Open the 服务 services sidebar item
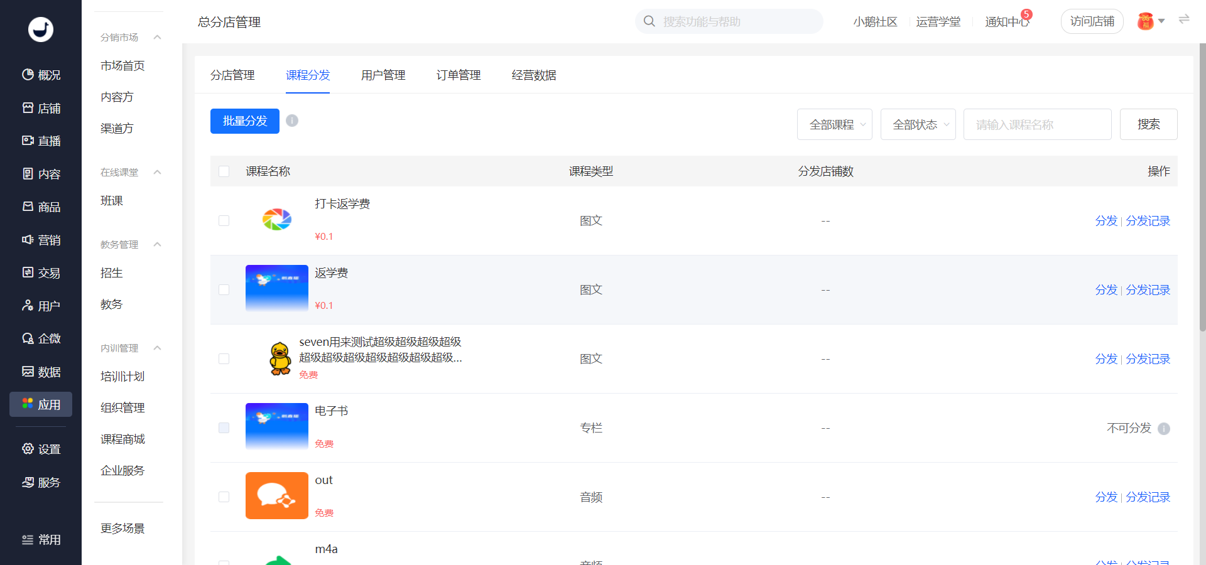This screenshot has width=1206, height=565. point(41,482)
